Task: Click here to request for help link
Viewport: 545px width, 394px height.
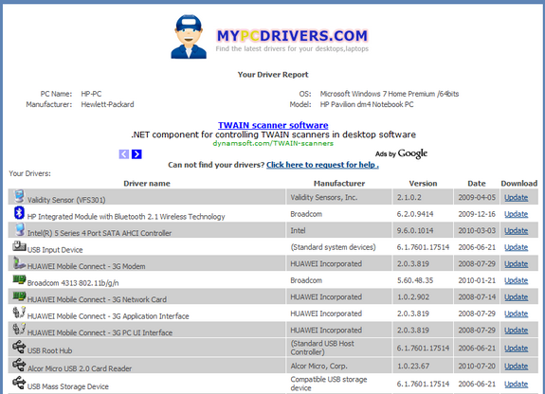Action: click(322, 165)
